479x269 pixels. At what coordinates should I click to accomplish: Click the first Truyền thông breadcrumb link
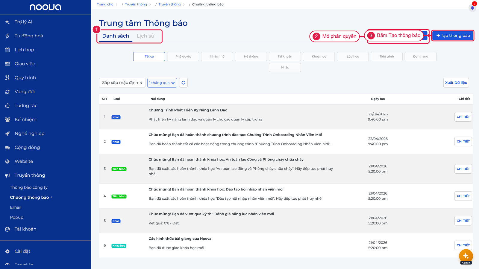tap(136, 4)
